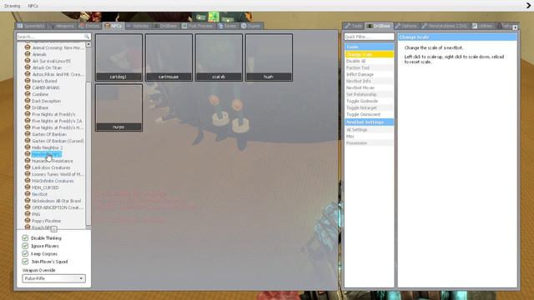
Task: Select the DrGBase NPC category
Action: pos(40,107)
